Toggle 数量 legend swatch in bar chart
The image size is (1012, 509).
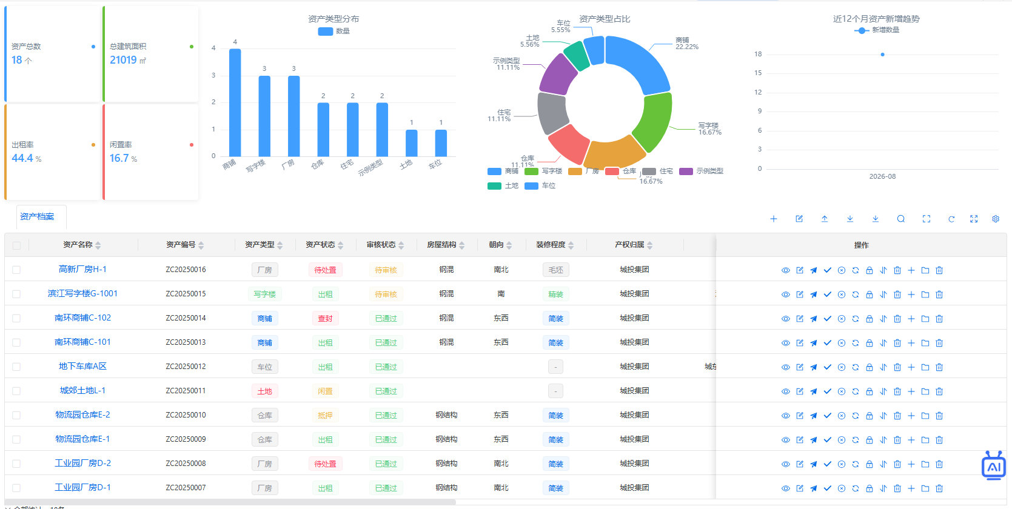pos(325,31)
